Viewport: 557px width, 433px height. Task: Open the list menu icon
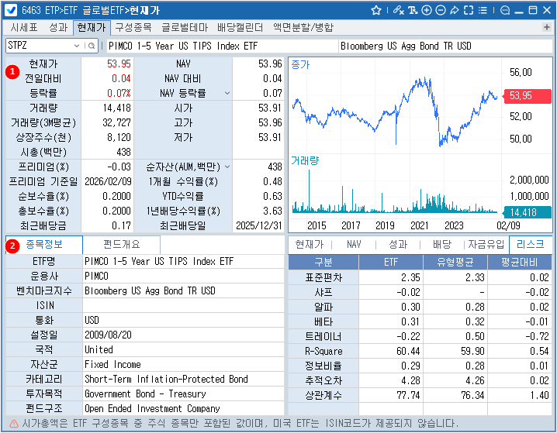[482, 10]
